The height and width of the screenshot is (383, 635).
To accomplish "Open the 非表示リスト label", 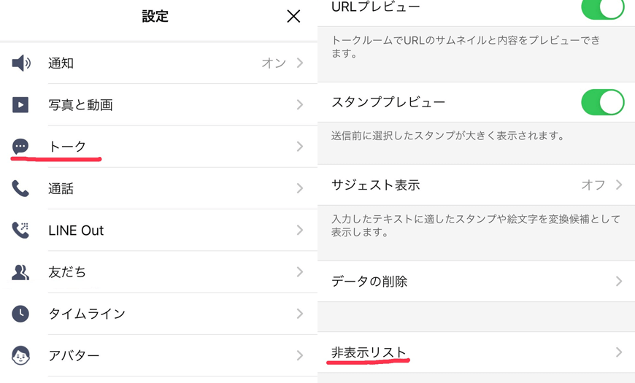I will pyautogui.click(x=369, y=352).
